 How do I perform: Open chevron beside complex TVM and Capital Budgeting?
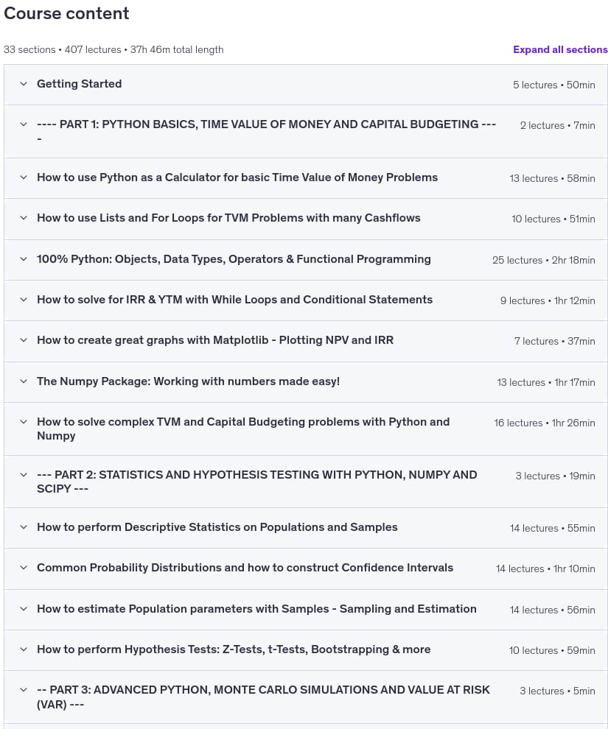pyautogui.click(x=24, y=422)
